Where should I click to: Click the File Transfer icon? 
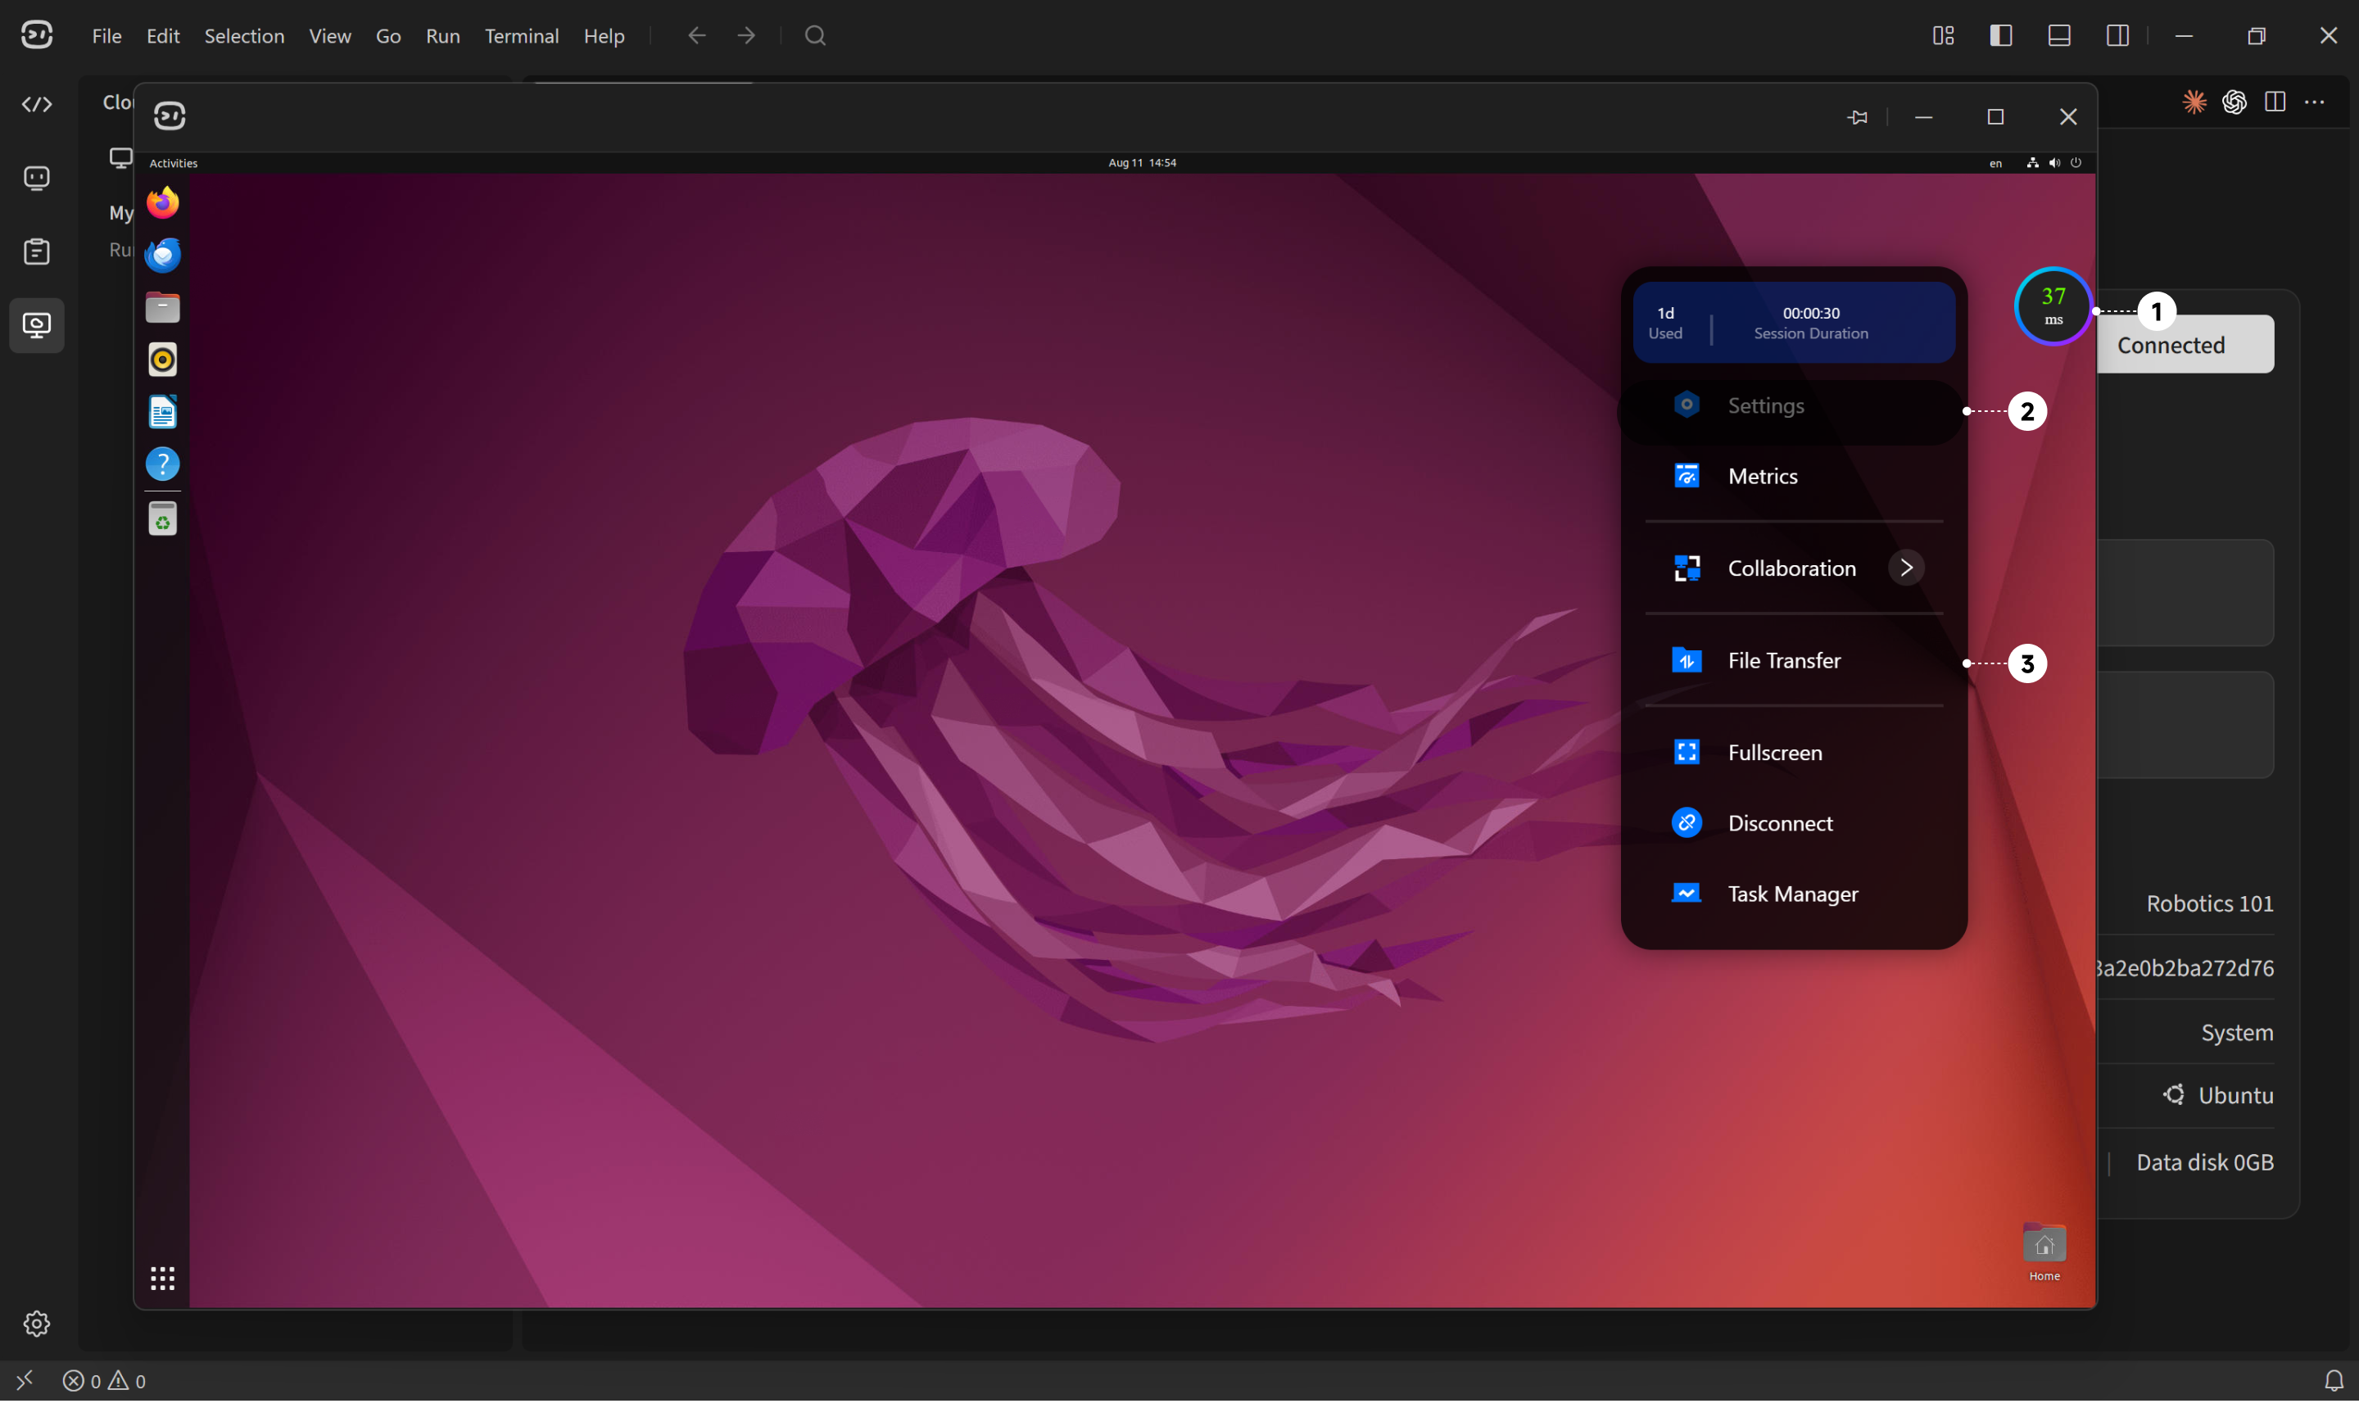(x=1687, y=661)
